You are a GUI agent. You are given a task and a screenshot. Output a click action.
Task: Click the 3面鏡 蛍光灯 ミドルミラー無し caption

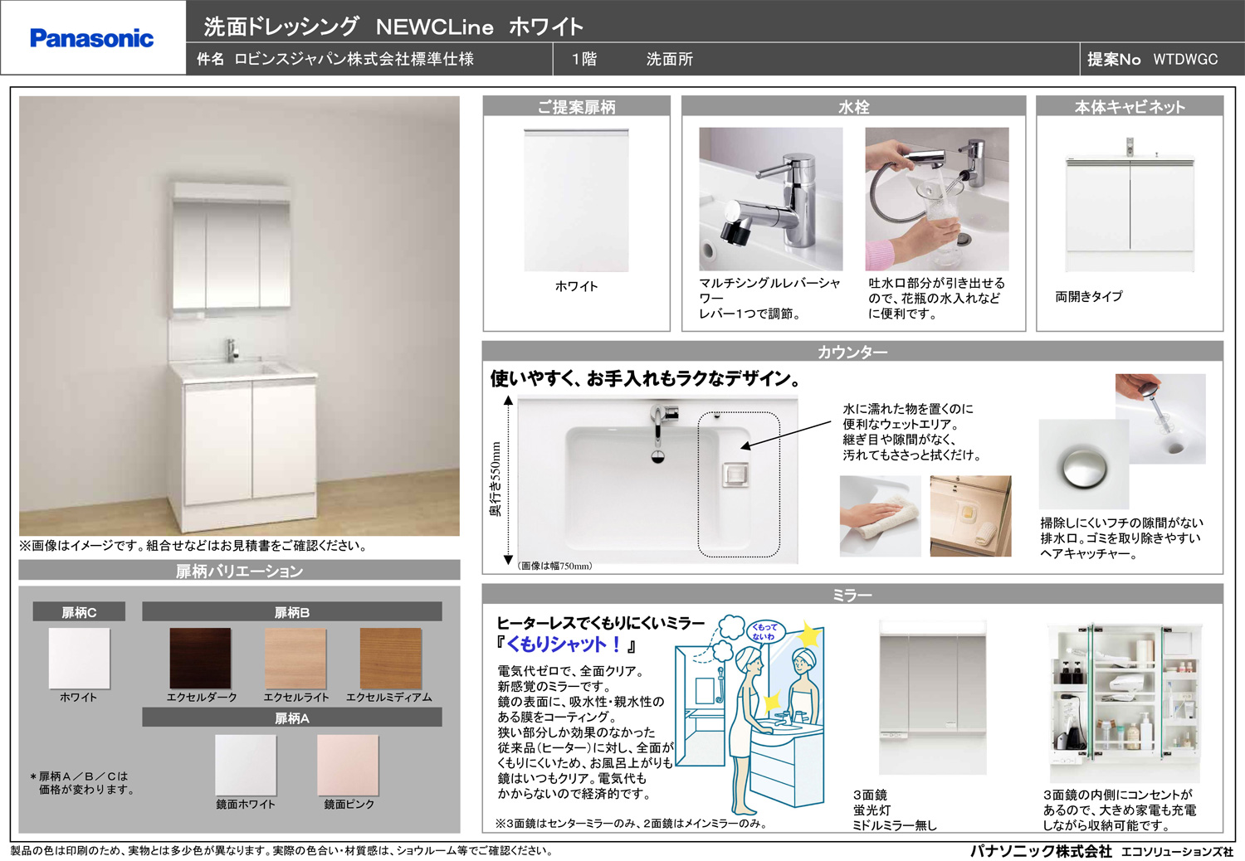(895, 810)
